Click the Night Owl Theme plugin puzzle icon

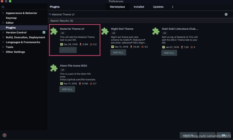click(x=105, y=31)
